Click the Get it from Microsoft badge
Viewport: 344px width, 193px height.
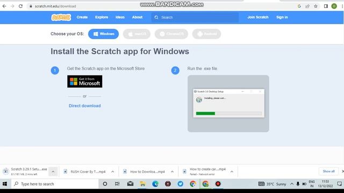(85, 81)
